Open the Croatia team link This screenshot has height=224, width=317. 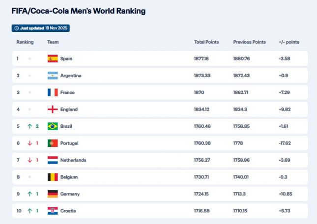pyautogui.click(x=68, y=211)
